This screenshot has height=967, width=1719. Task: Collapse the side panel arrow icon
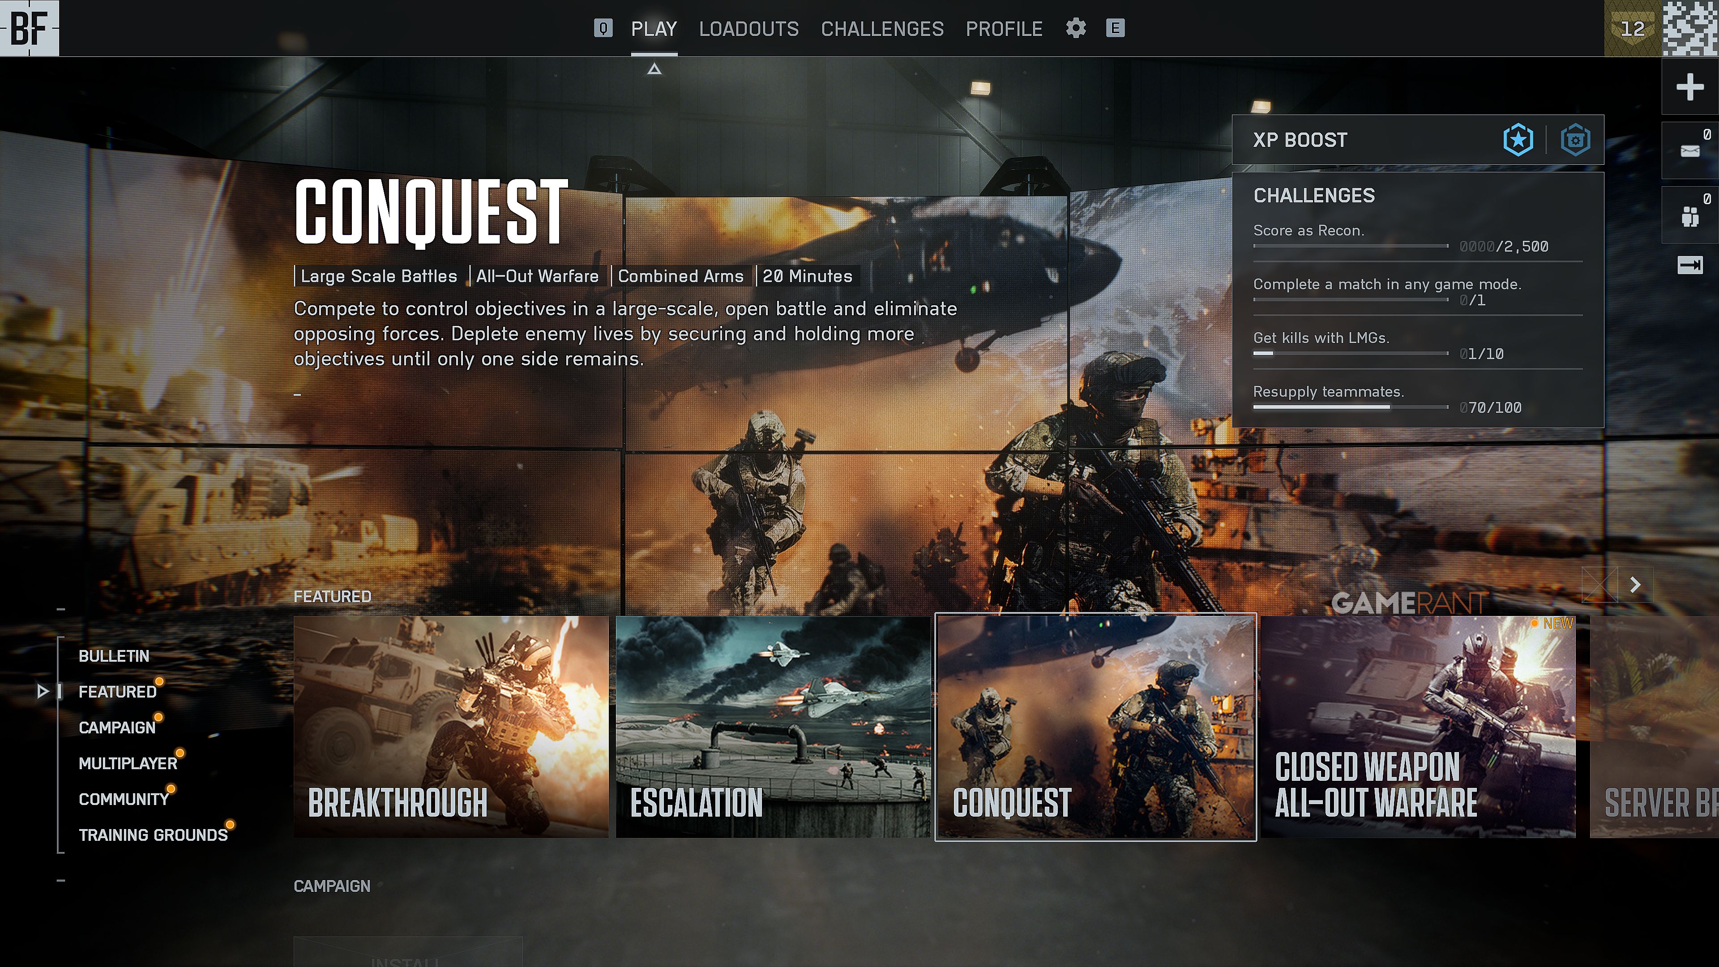point(1690,265)
